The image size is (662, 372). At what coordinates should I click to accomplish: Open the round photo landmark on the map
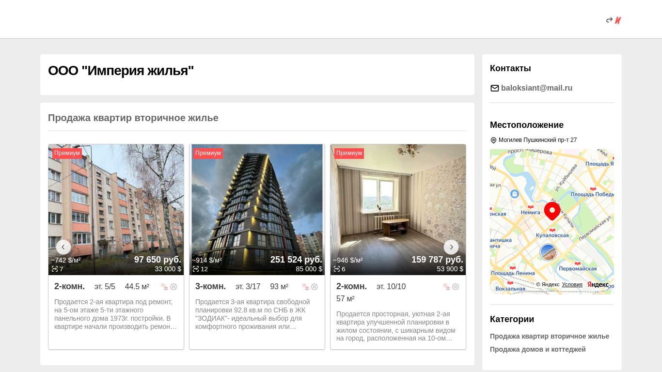point(548,252)
